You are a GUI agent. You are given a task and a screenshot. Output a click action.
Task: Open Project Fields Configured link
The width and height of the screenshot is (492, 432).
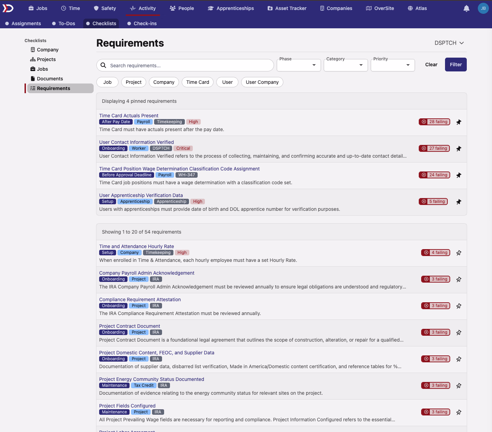coord(127,406)
